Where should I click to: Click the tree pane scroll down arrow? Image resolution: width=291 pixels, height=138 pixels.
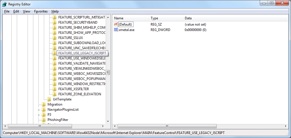tap(108, 121)
